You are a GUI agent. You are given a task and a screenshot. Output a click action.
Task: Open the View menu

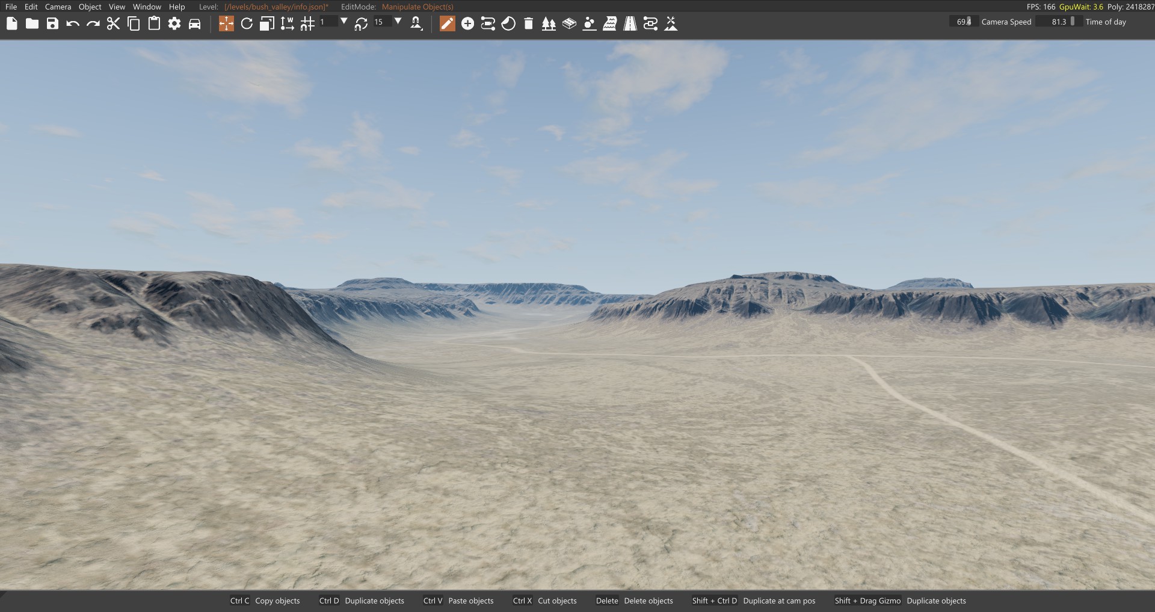click(x=117, y=7)
